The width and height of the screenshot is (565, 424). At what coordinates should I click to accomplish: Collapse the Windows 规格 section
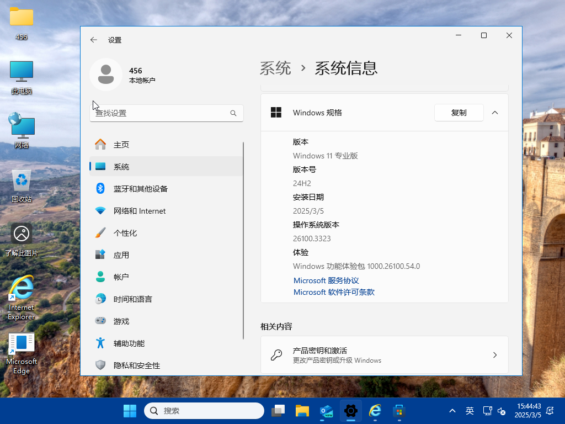pos(495,113)
